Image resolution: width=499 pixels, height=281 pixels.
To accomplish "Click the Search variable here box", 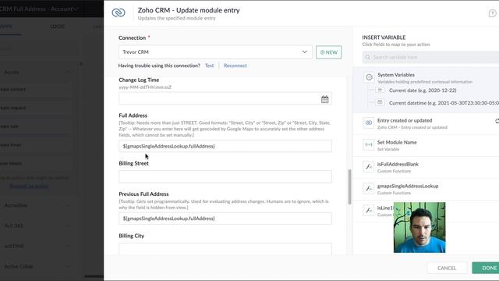I will tap(430, 57).
